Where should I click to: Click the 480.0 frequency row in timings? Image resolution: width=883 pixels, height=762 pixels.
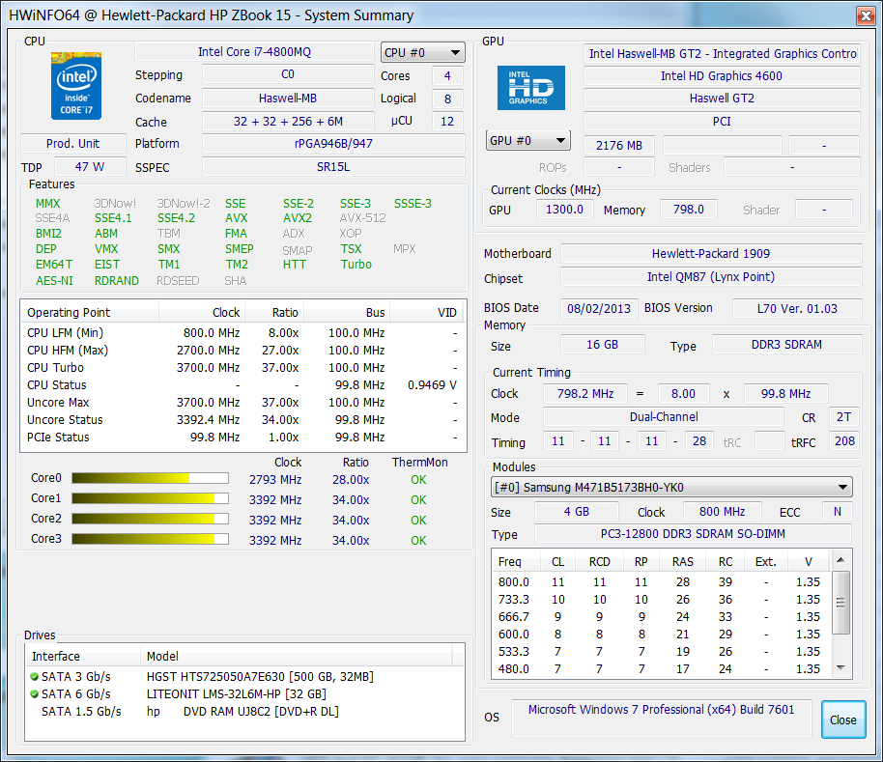662,669
